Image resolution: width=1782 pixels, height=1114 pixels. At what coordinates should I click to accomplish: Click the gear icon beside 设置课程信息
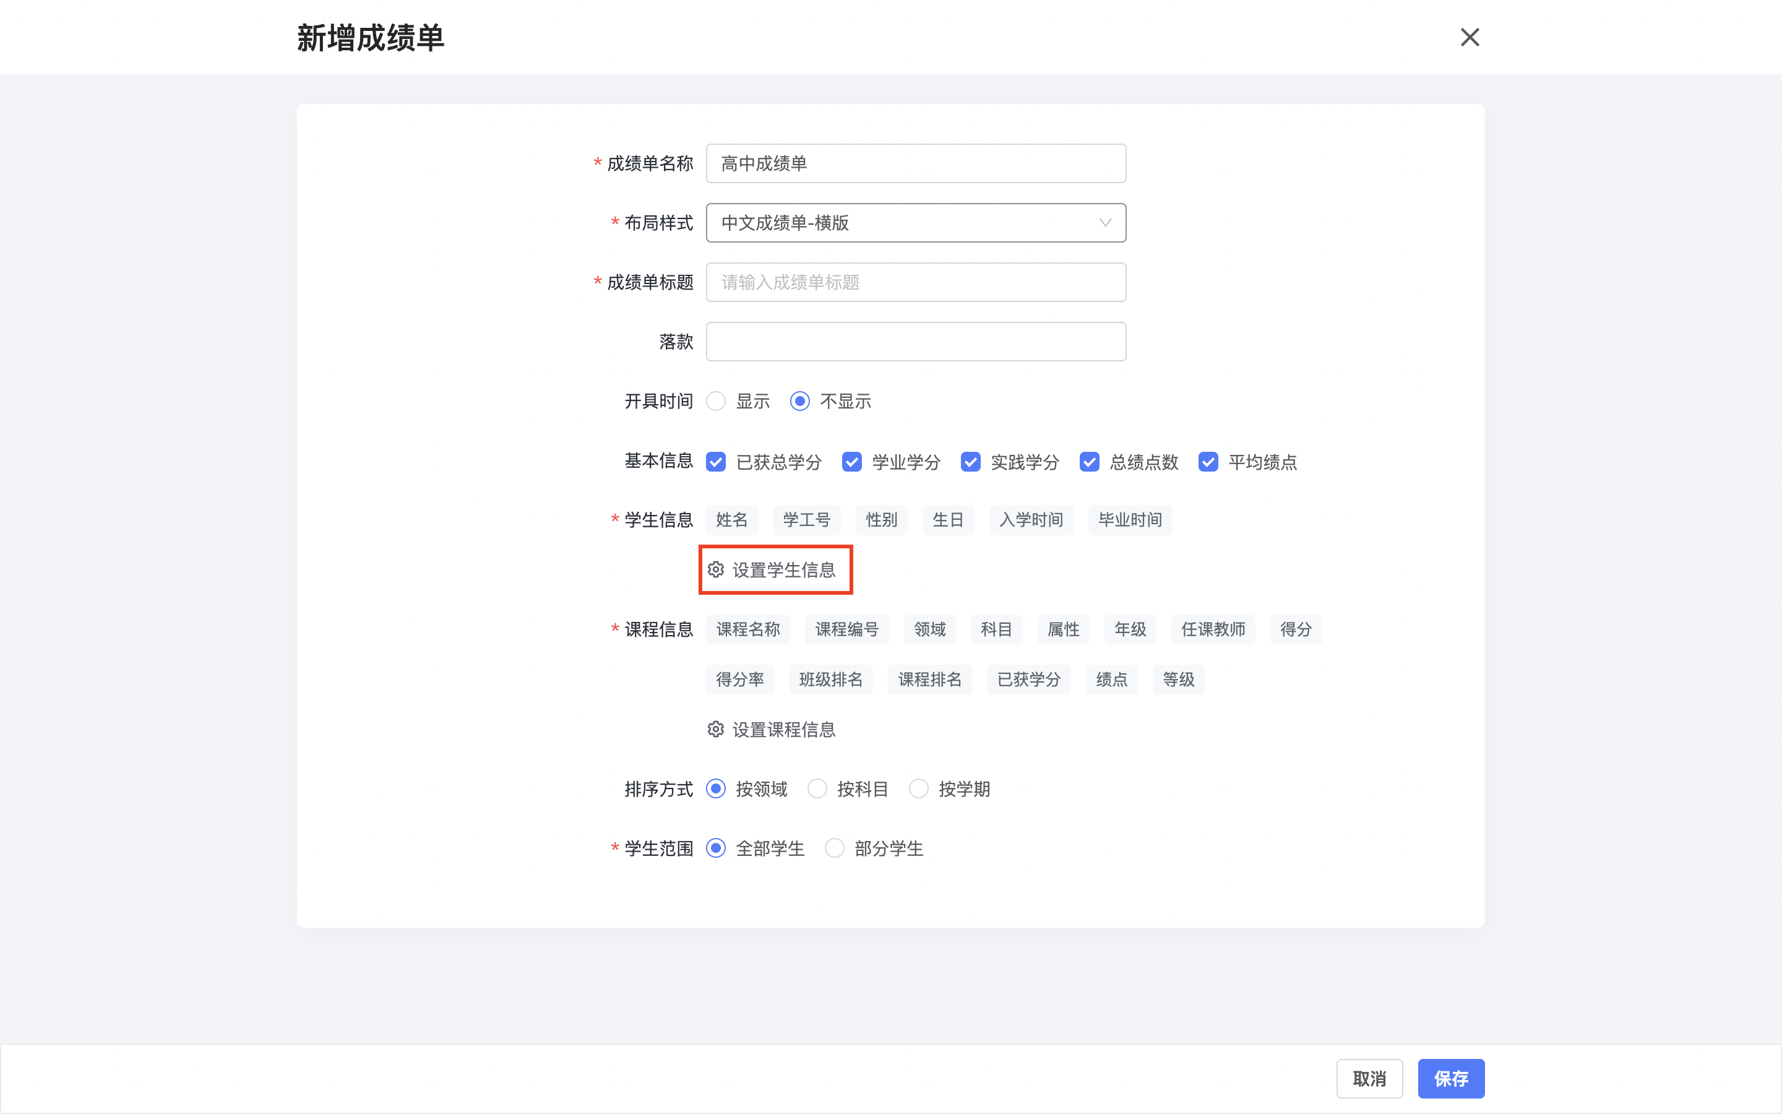(x=716, y=730)
